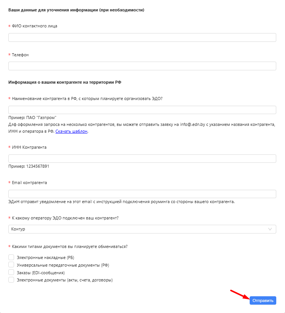
Task: Click the Email контрагента input field
Action: click(x=142, y=194)
